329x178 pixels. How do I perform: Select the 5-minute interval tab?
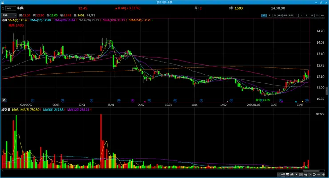point(307,16)
